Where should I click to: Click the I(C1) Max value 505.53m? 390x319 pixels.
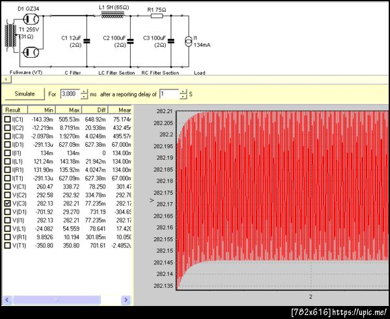click(69, 120)
